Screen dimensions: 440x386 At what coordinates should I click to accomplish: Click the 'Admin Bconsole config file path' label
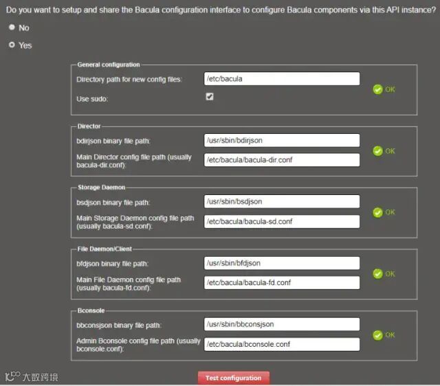pos(138,345)
